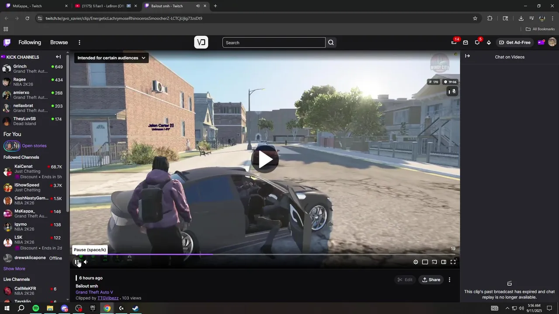This screenshot has width=559, height=314.
Task: Click the center logo in the top bar
Action: [201, 42]
